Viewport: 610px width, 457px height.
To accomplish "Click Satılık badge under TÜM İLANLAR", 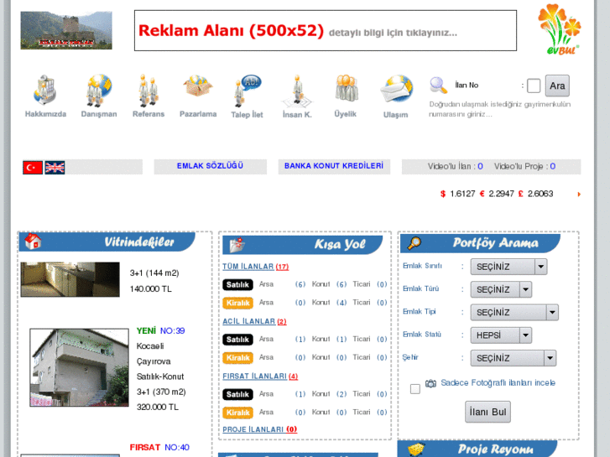I will coord(237,285).
